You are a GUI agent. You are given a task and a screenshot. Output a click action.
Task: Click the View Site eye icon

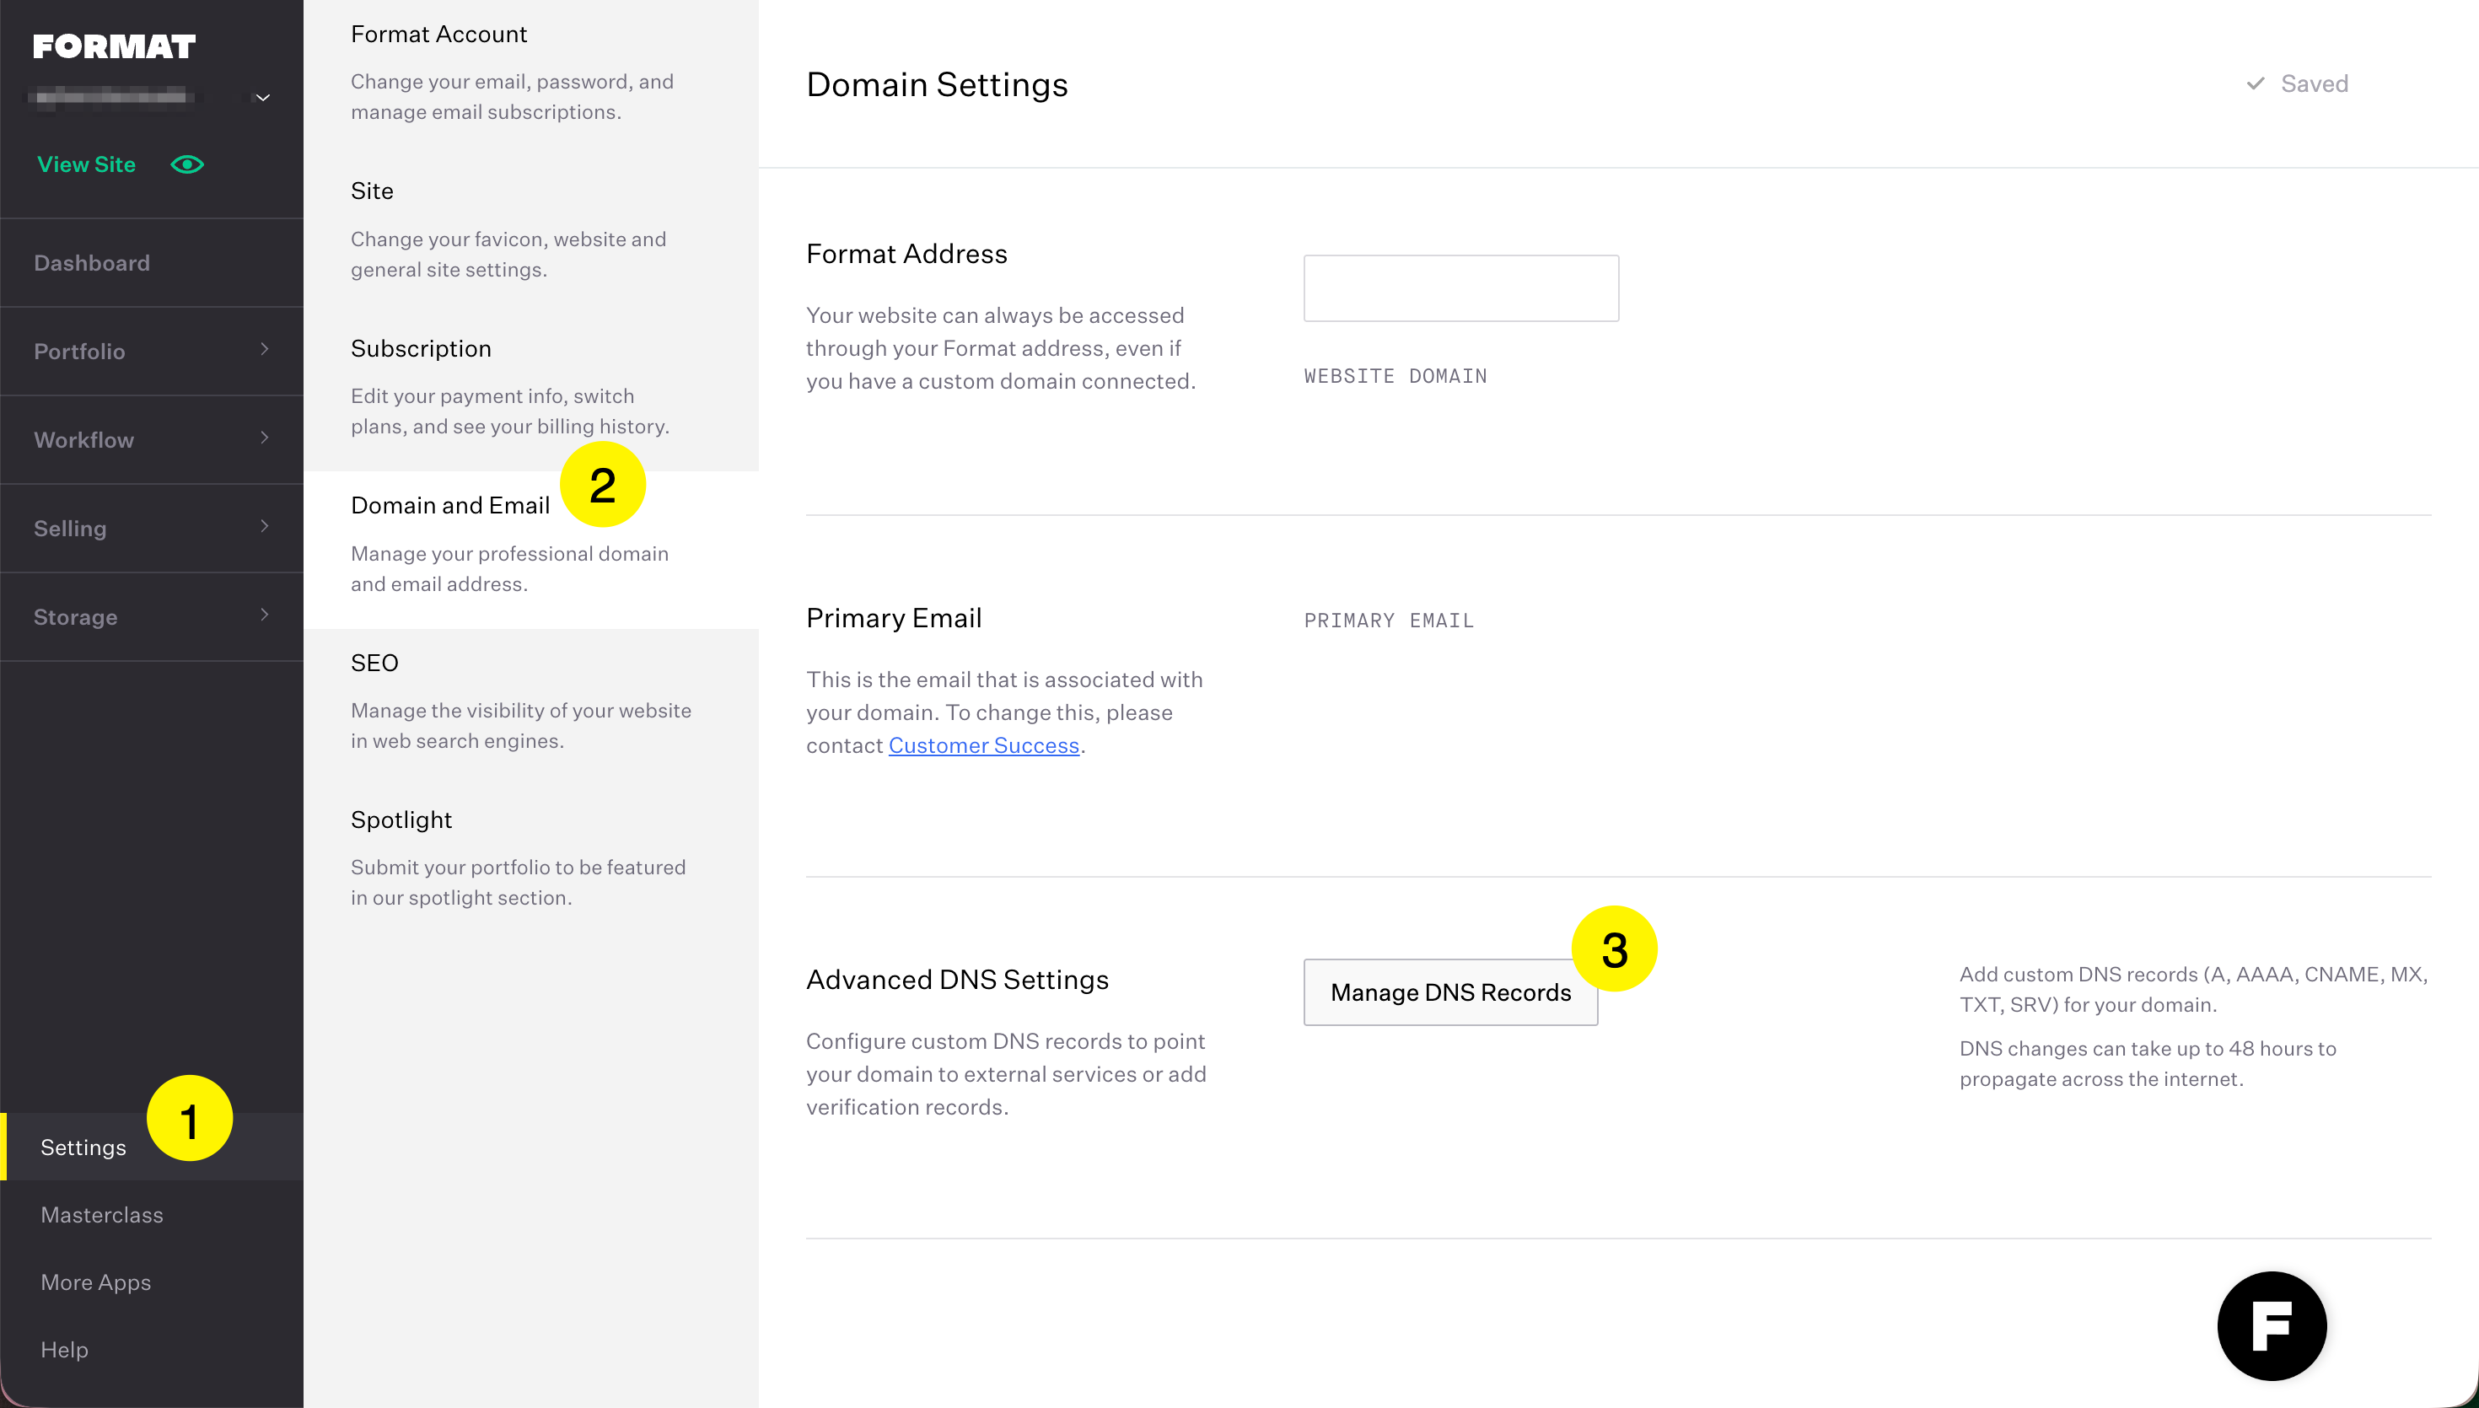coord(186,164)
